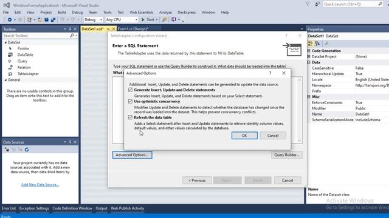Open the Code Definition Window tab
The image size is (389, 218).
72,208
